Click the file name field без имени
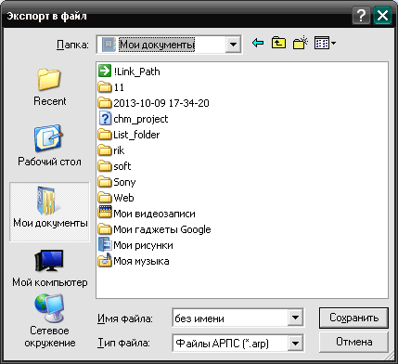The width and height of the screenshot is (398, 364). point(230,318)
